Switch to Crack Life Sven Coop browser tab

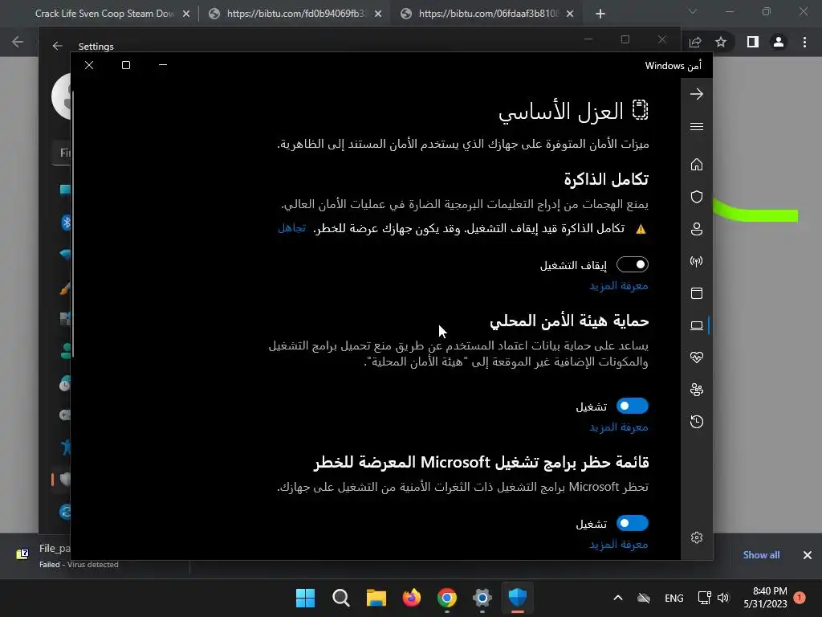click(x=105, y=14)
